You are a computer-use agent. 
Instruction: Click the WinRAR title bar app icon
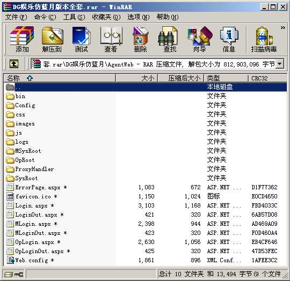(x=7, y=7)
